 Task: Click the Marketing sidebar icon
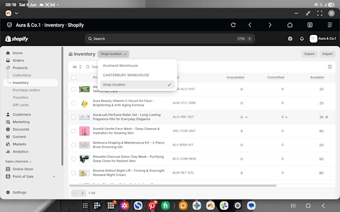[x=8, y=122]
